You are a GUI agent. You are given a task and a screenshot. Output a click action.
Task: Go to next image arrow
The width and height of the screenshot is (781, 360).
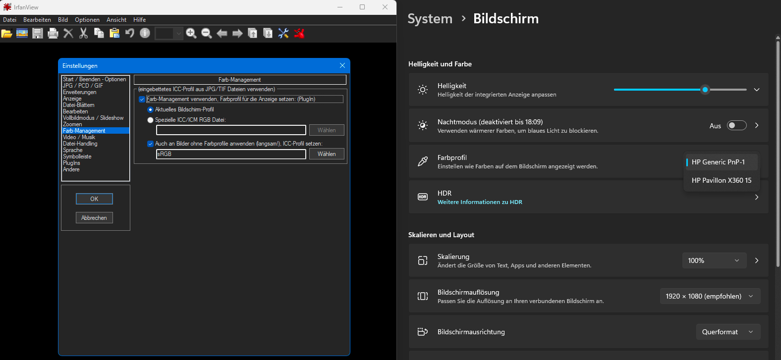coord(237,33)
